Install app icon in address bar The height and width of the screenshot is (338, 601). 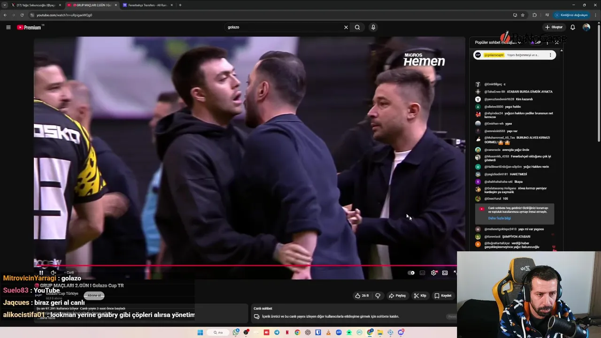515,15
